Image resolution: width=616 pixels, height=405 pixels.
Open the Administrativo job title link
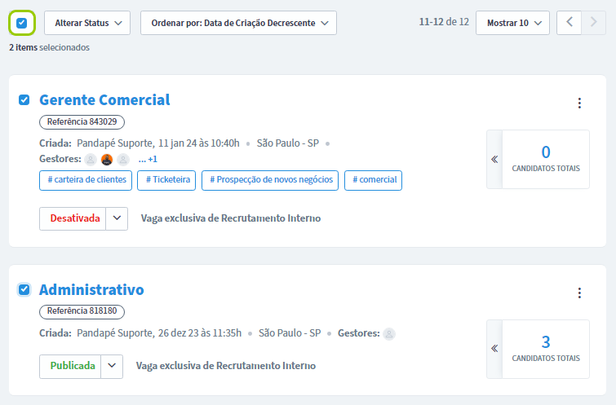pyautogui.click(x=91, y=289)
